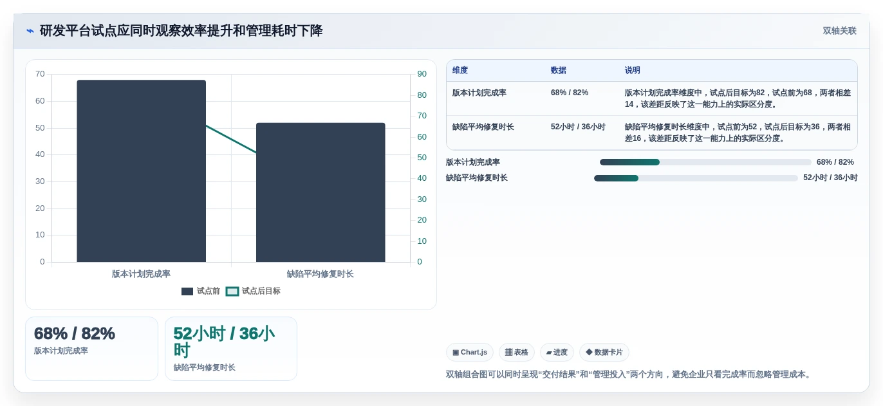
Task: Click the 数据卡片 tag chip
Action: click(604, 352)
